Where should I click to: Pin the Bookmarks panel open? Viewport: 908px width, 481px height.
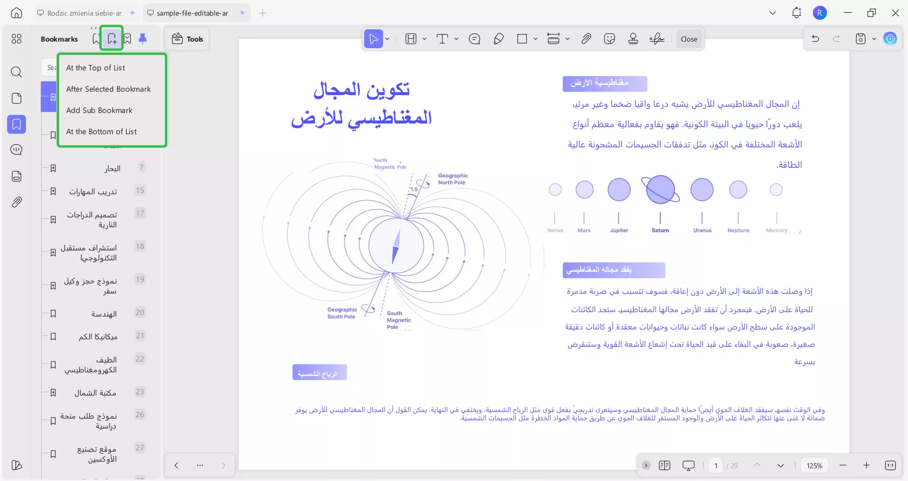[x=143, y=39]
